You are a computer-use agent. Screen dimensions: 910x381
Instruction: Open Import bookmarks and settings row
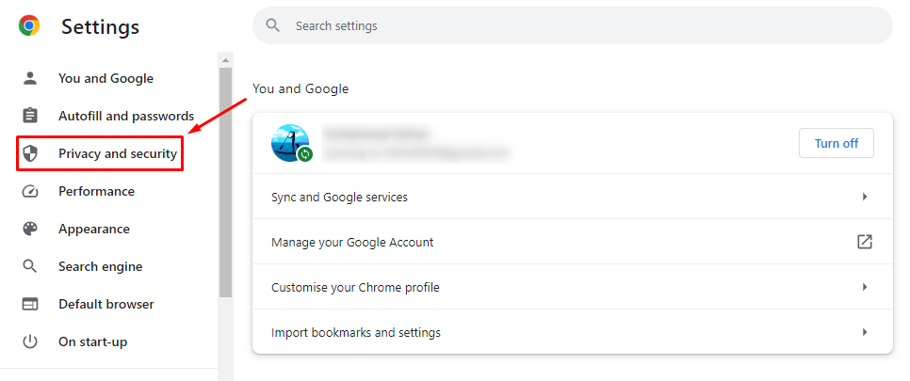(572, 332)
